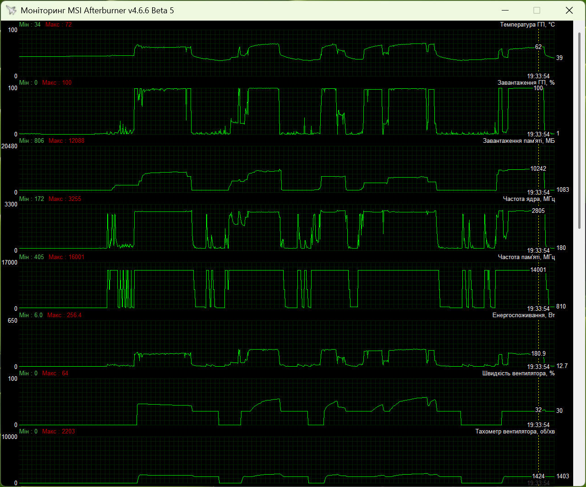Click the 2805 marker on core clock graph
The image size is (586, 487).
538,211
